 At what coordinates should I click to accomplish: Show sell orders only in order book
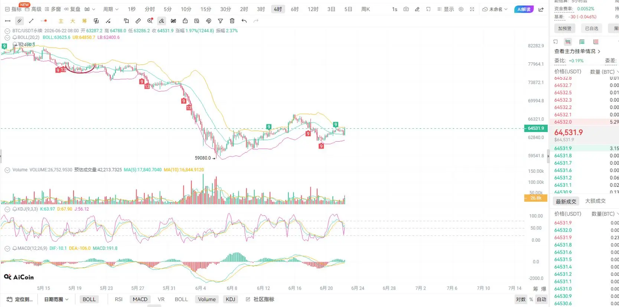(x=596, y=42)
